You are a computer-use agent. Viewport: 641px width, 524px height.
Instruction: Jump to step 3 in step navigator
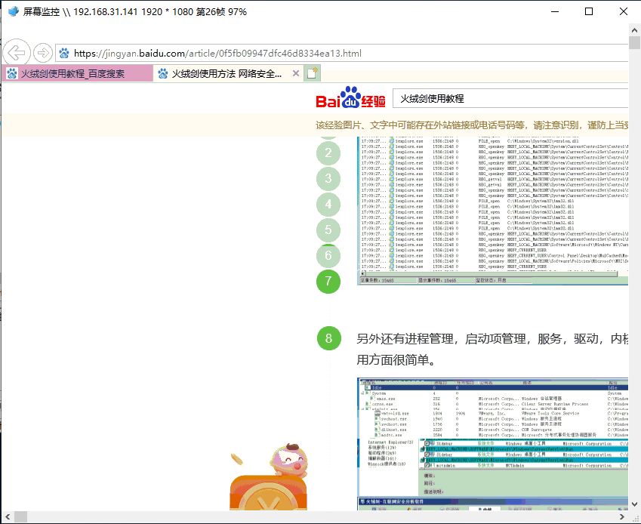click(x=328, y=179)
